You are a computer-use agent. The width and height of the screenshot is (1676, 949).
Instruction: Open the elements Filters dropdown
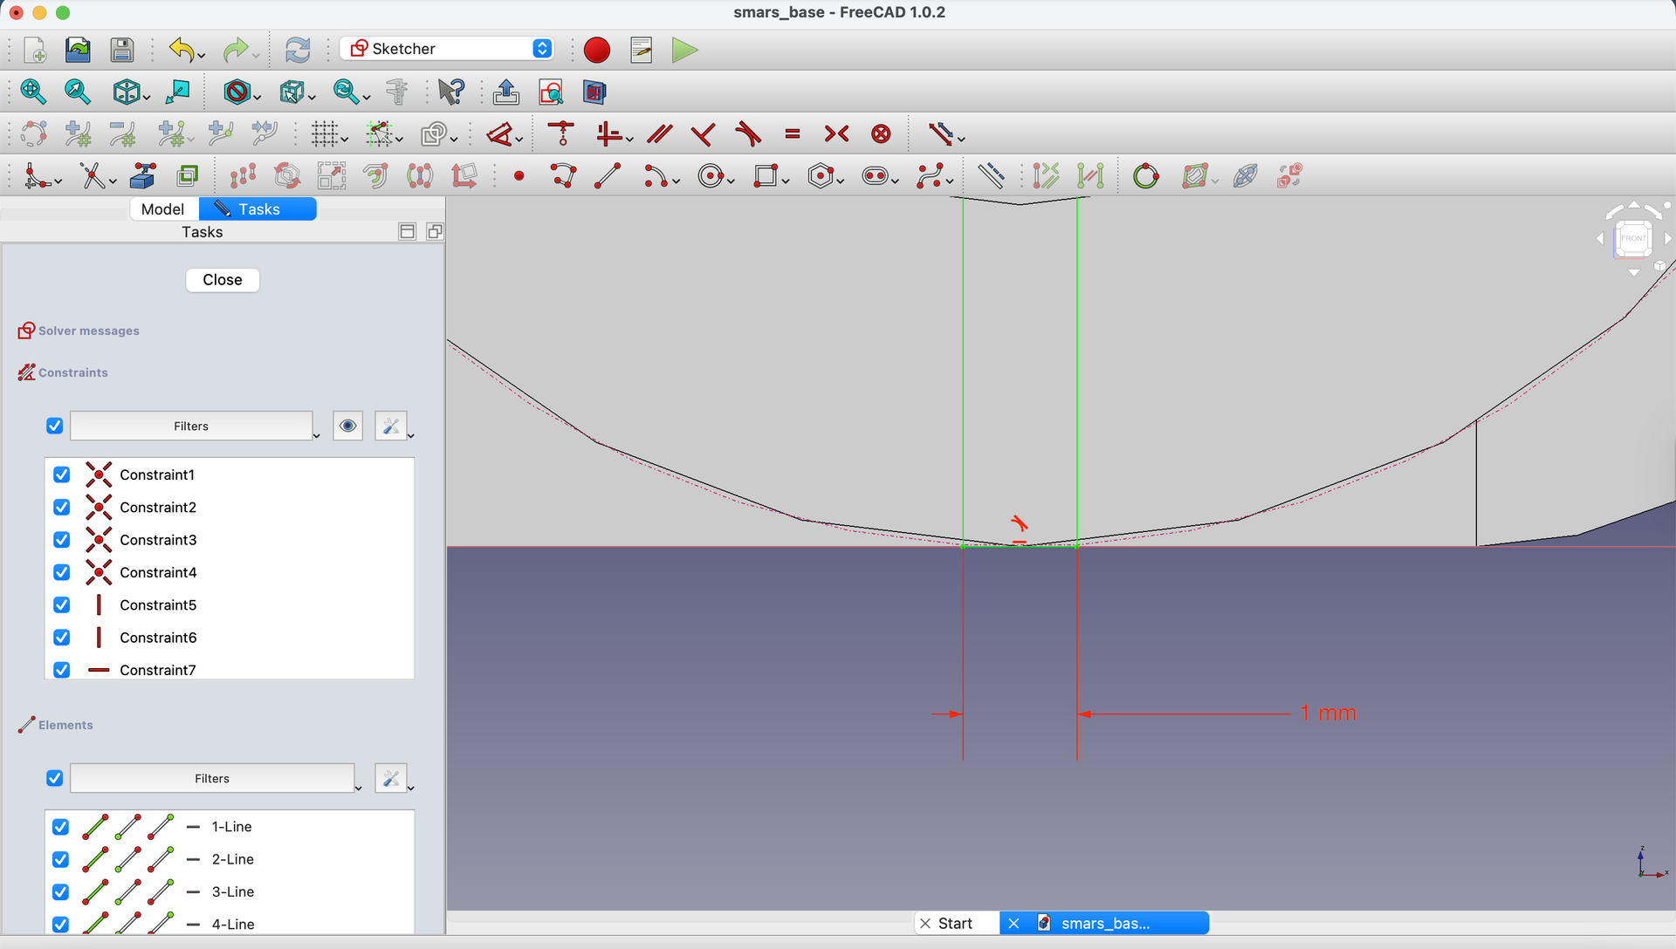pos(212,778)
